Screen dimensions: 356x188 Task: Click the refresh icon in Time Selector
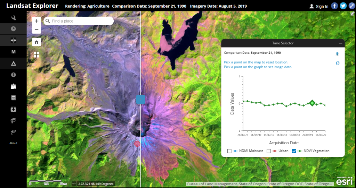coord(338,63)
